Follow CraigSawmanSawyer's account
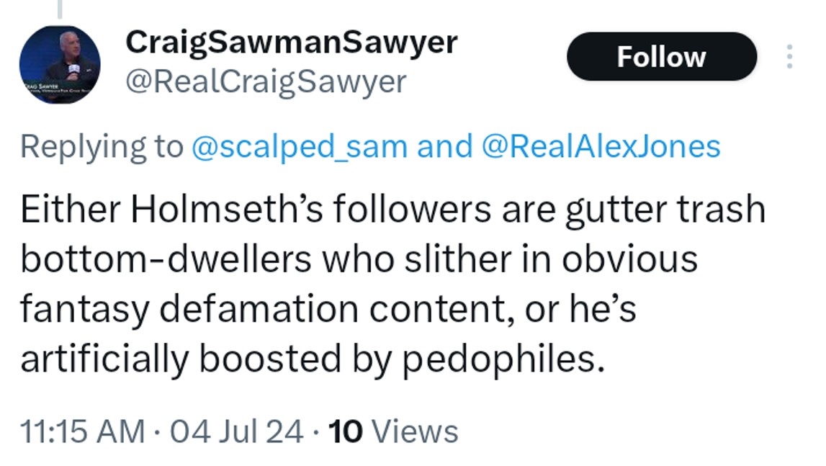Image resolution: width=826 pixels, height=466 pixels. 661,57
